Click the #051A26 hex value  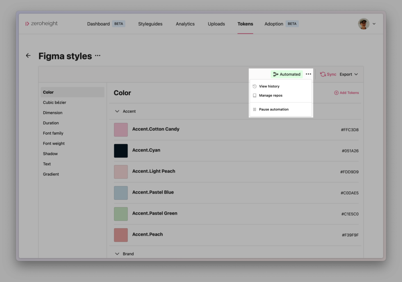tap(350, 151)
